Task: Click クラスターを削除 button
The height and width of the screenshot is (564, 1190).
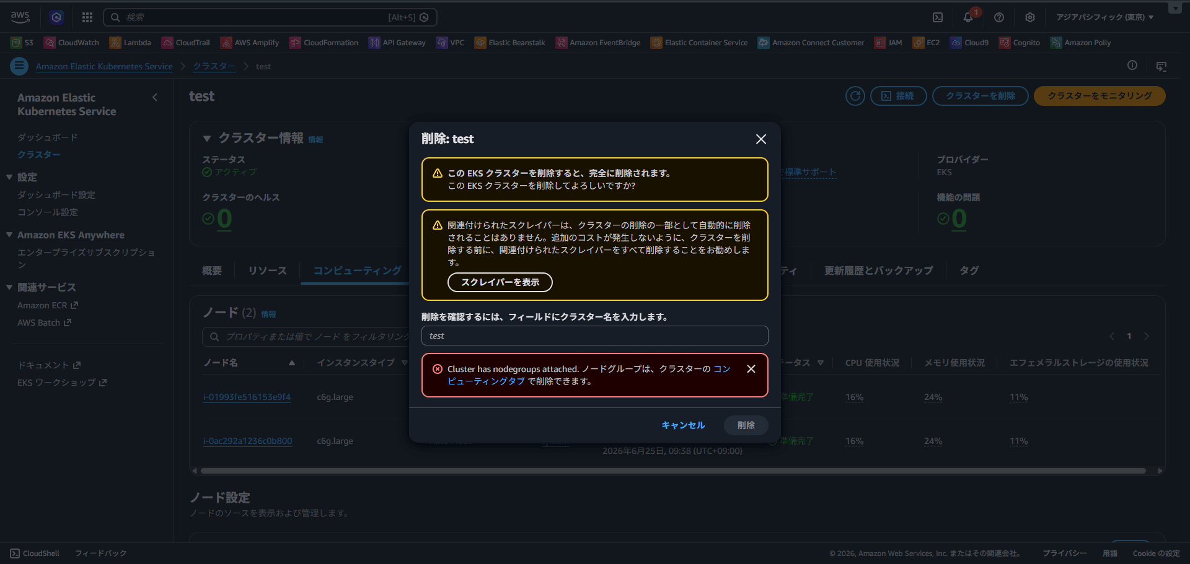Action: pos(981,96)
